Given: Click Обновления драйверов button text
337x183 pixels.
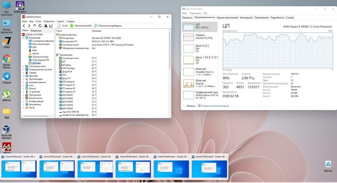Looking at the screenshot, I should click(x=110, y=26).
